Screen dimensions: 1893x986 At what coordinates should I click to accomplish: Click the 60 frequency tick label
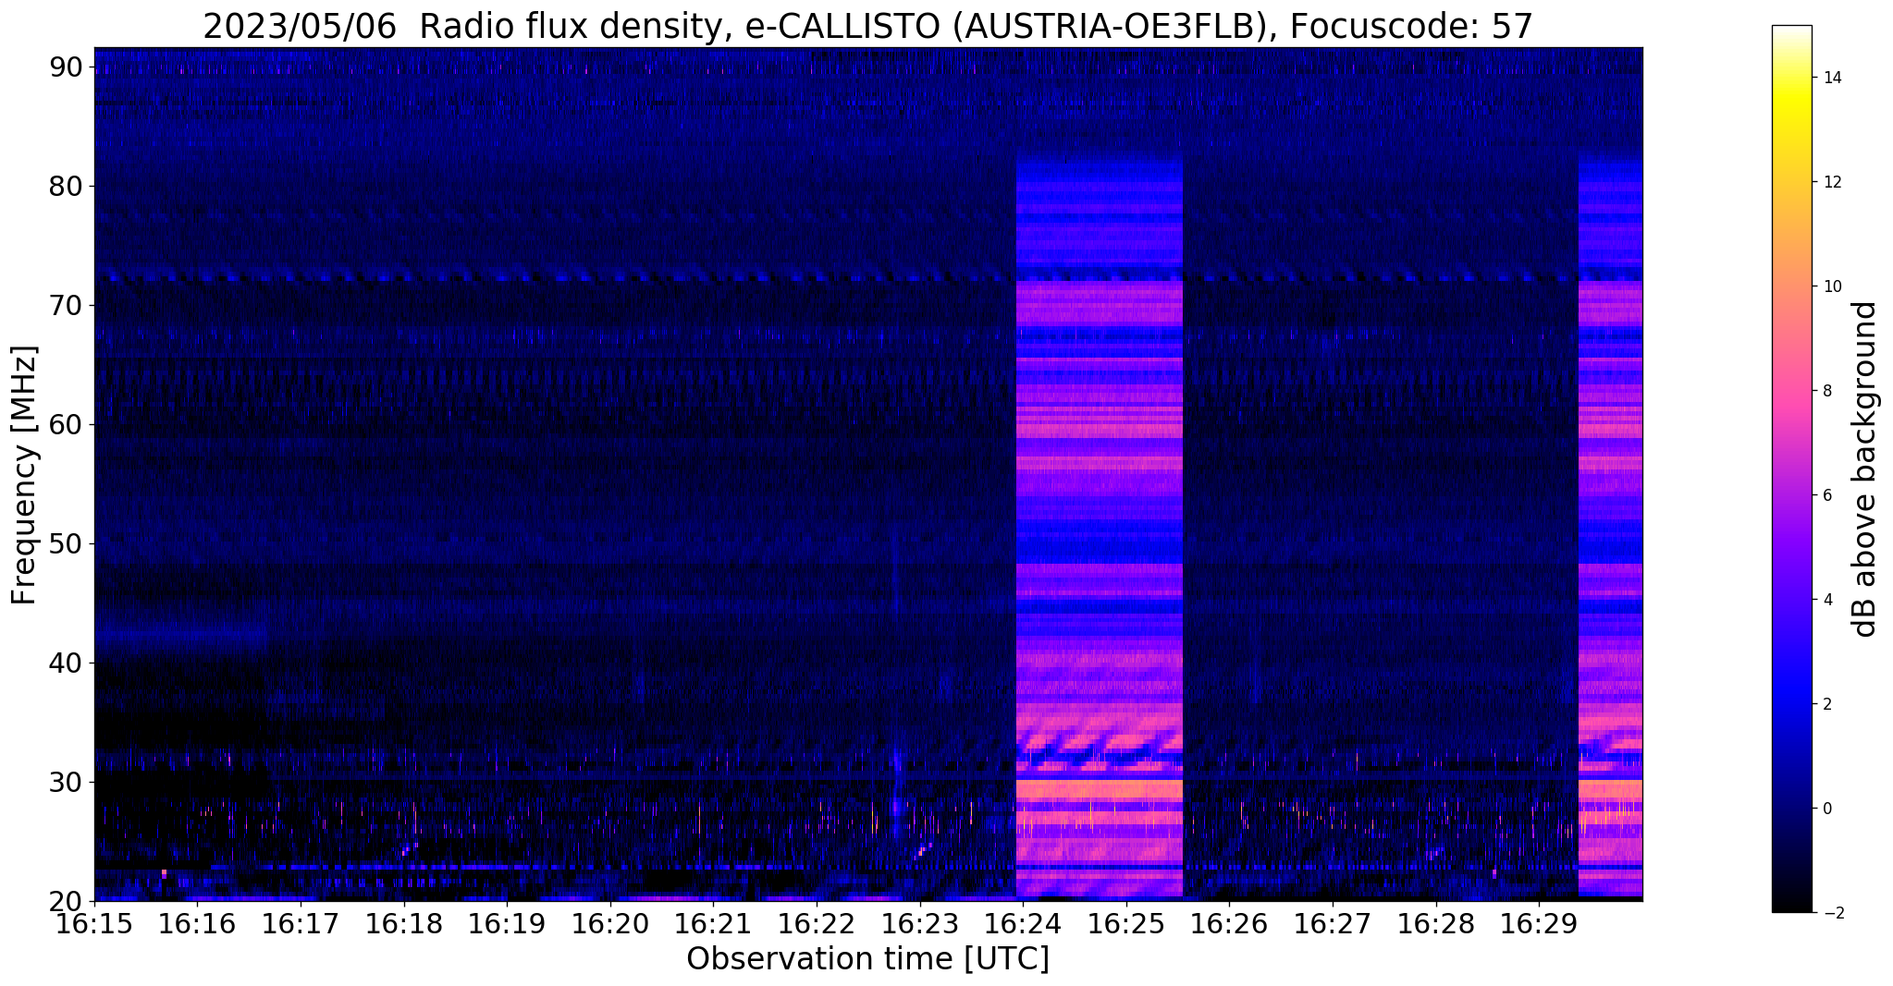coord(68,425)
